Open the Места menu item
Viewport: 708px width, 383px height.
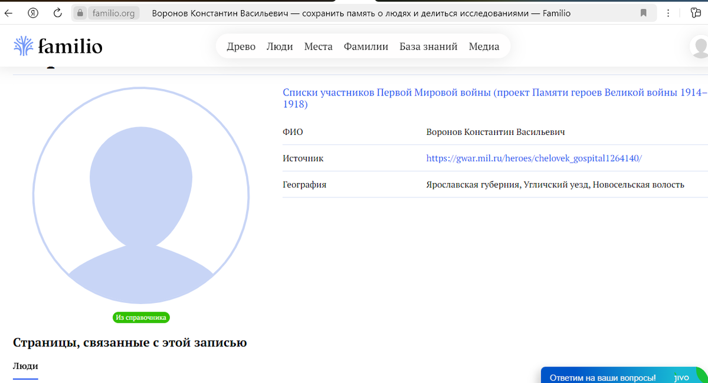pyautogui.click(x=319, y=47)
